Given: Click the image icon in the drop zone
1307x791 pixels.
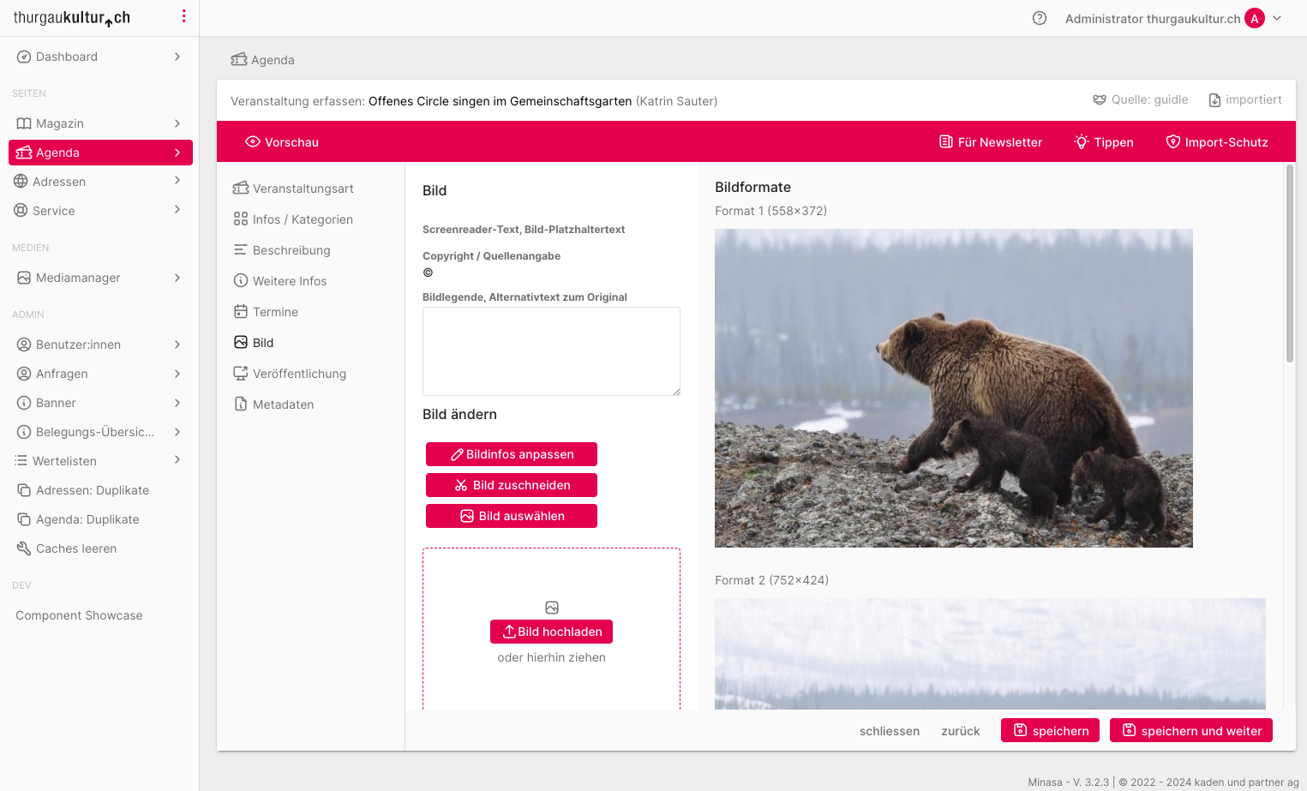Looking at the screenshot, I should tap(552, 608).
